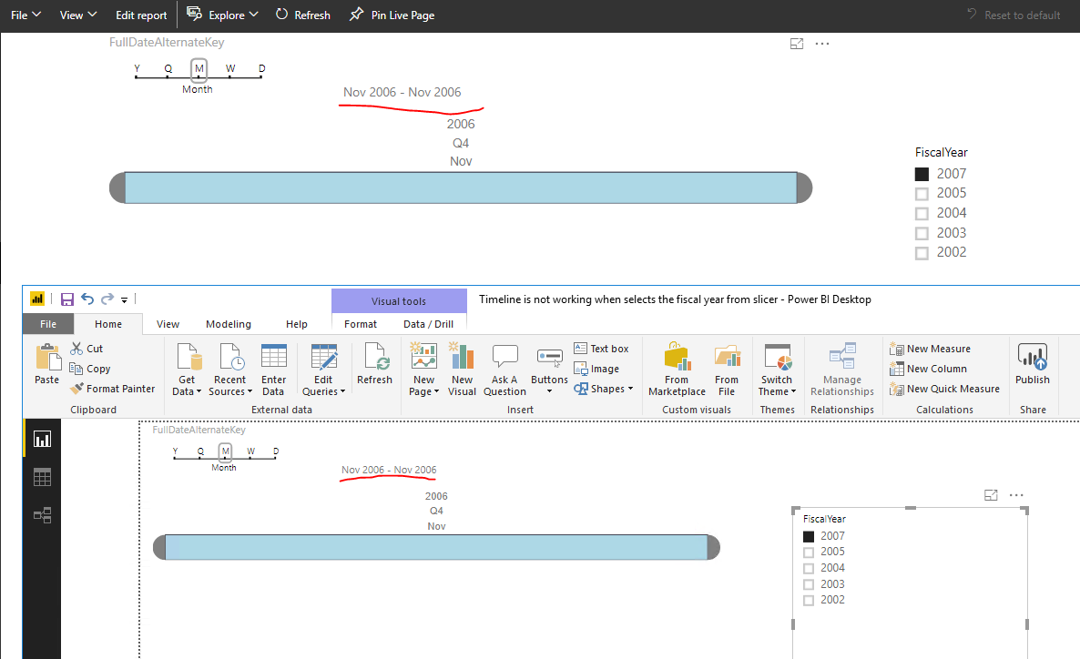Click Reset to default
1080x659 pixels.
pos(1014,15)
